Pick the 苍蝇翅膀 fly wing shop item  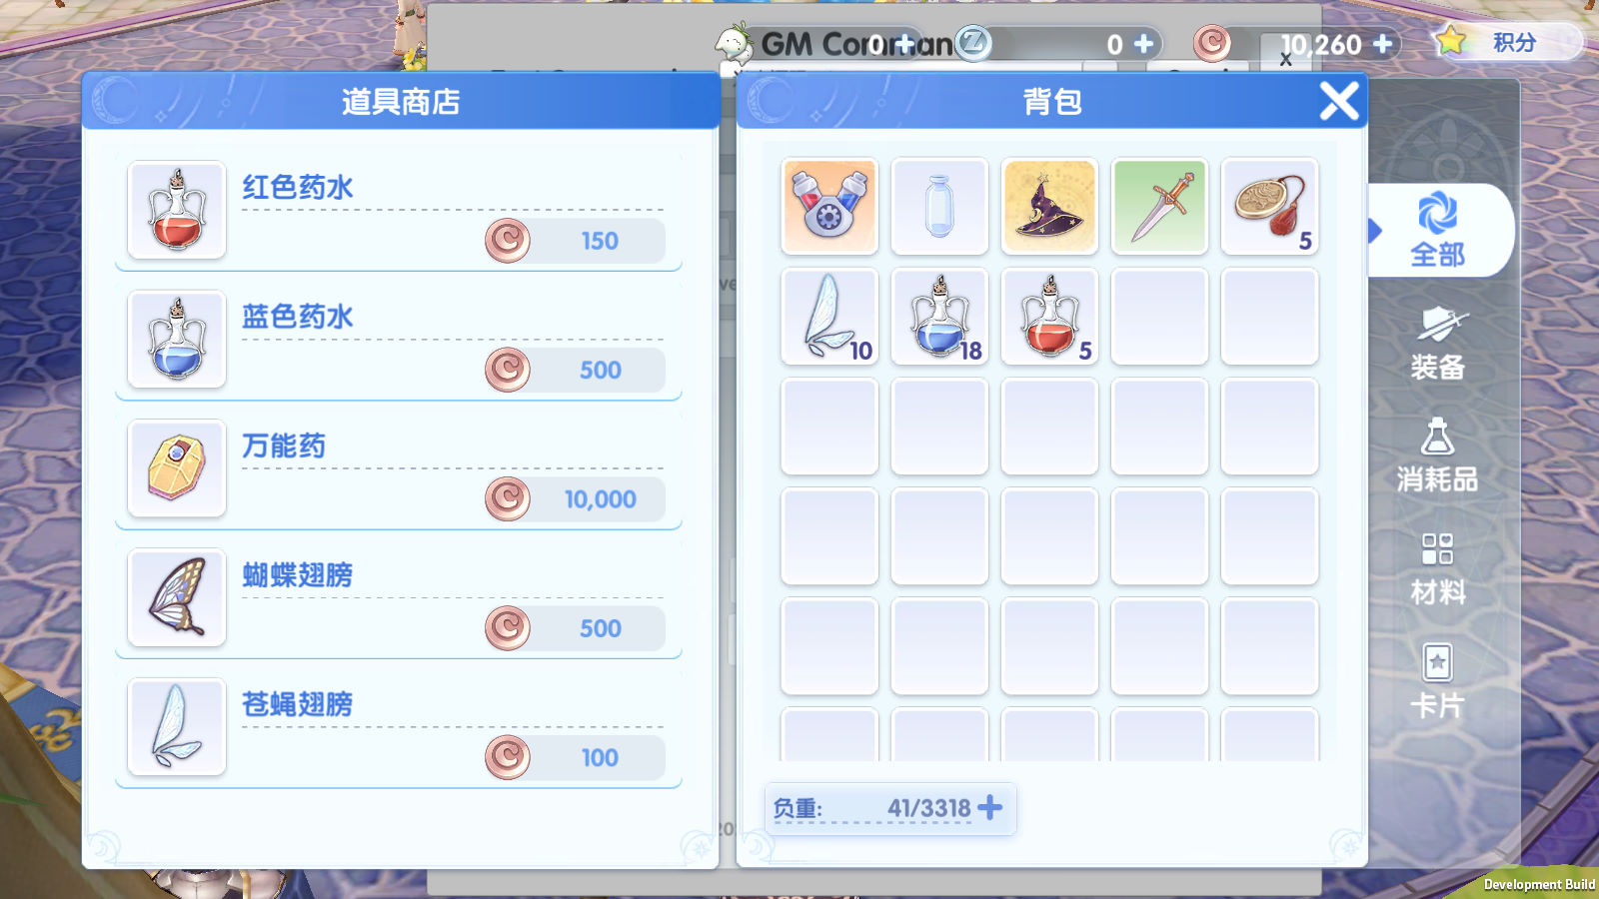coord(399,728)
